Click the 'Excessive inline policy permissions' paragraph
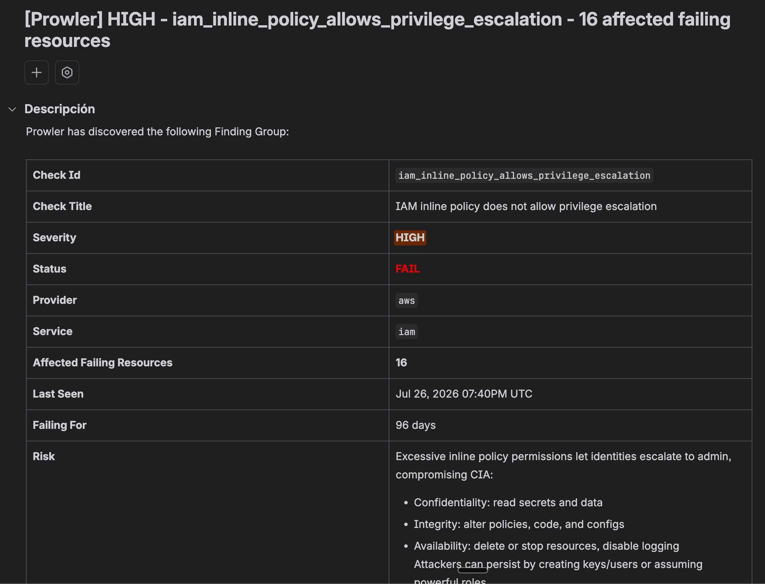Viewport: 765px width, 584px height. pyautogui.click(x=564, y=465)
